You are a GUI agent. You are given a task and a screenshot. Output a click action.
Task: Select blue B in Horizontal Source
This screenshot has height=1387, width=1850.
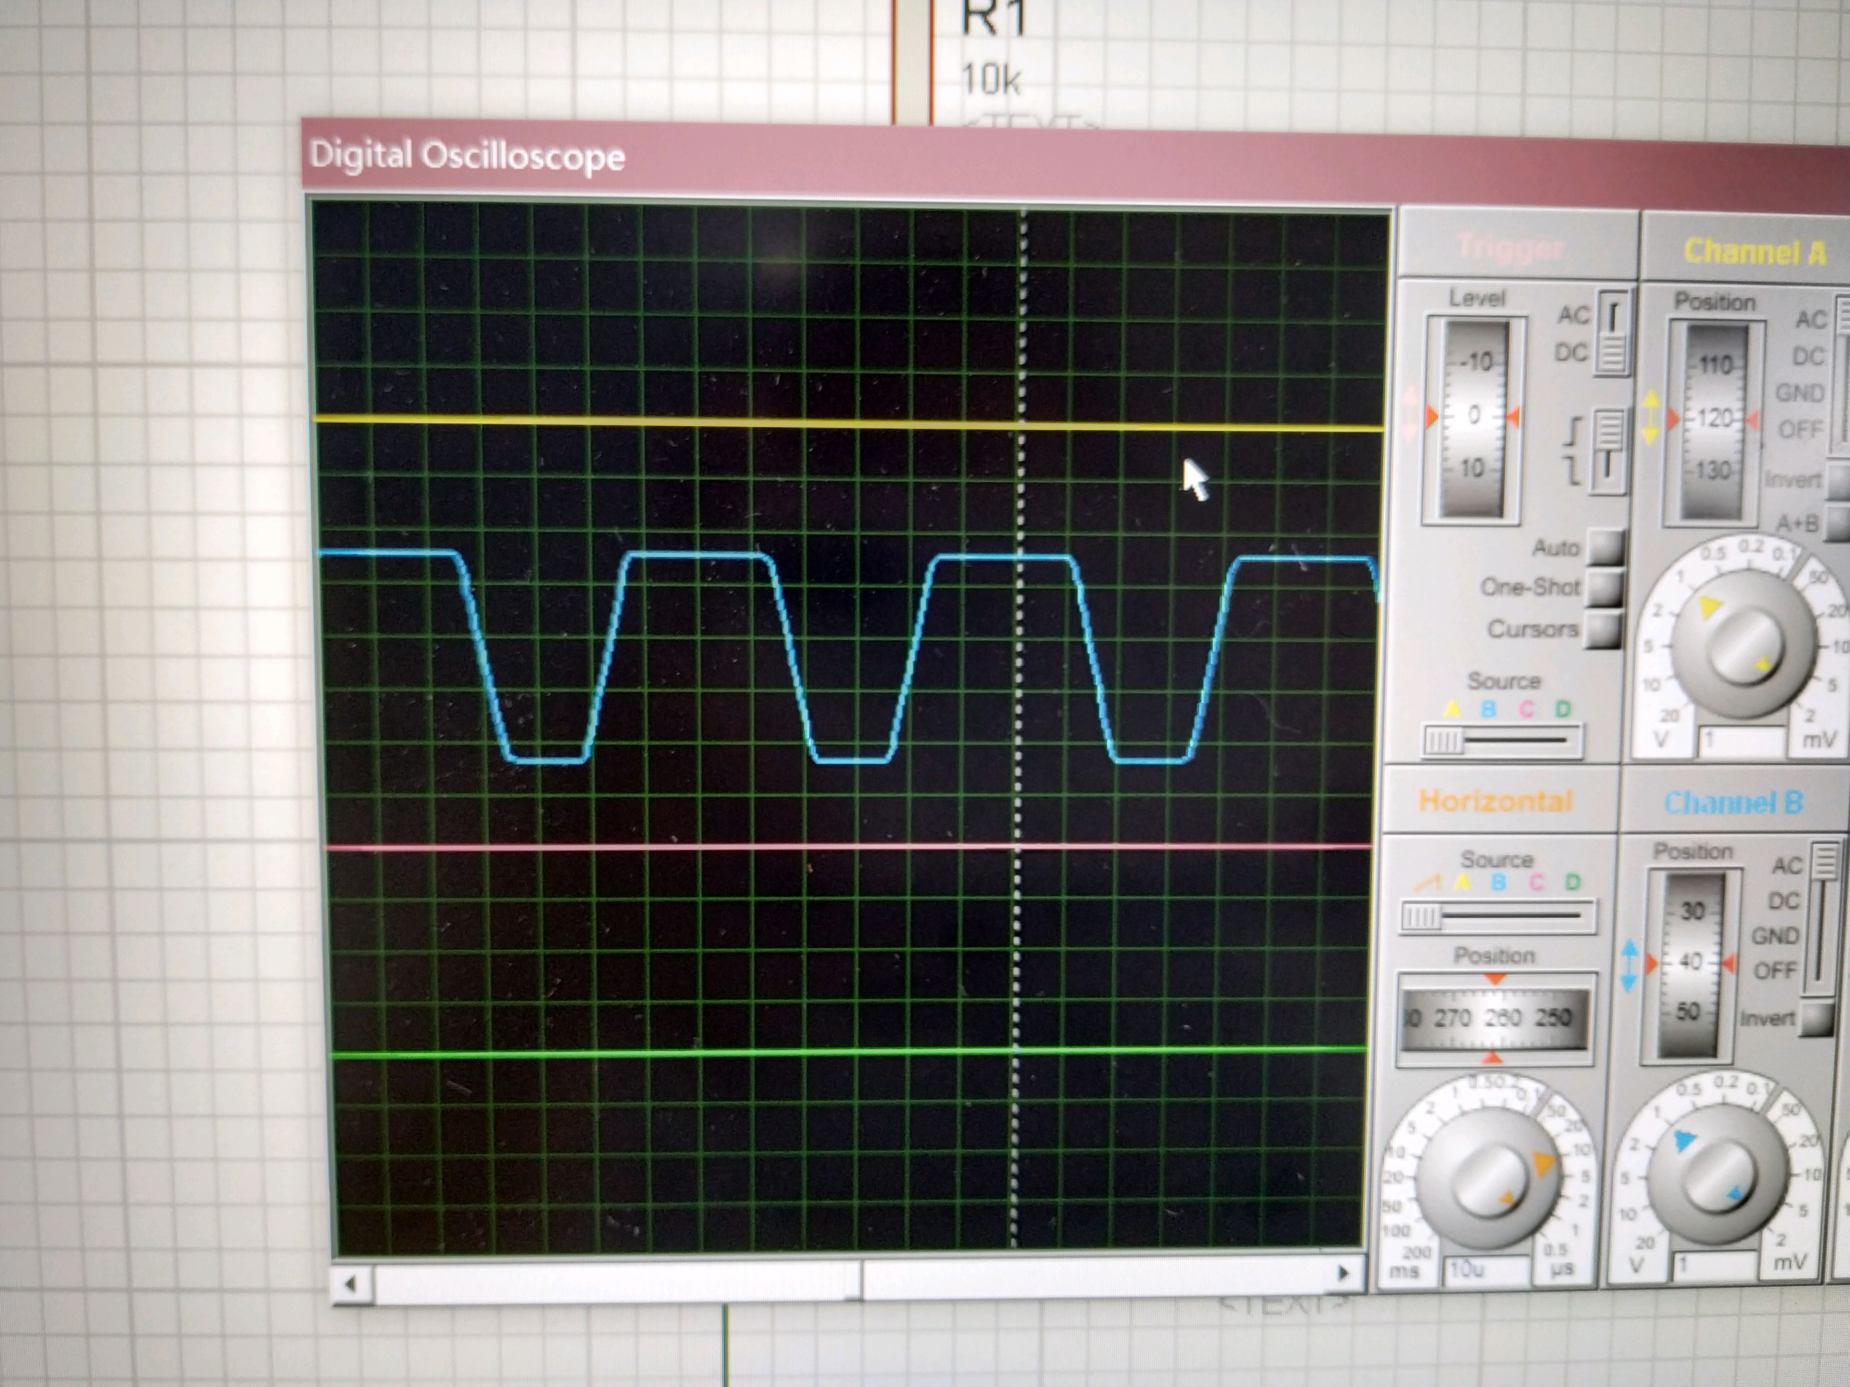click(x=1499, y=882)
